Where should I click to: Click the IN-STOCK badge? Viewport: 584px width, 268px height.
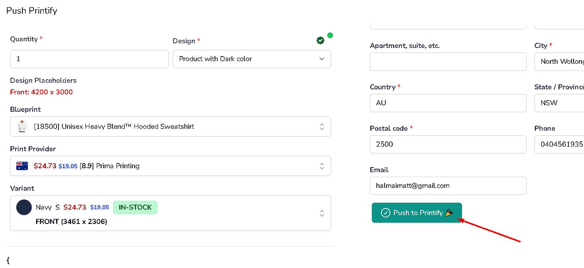135,208
